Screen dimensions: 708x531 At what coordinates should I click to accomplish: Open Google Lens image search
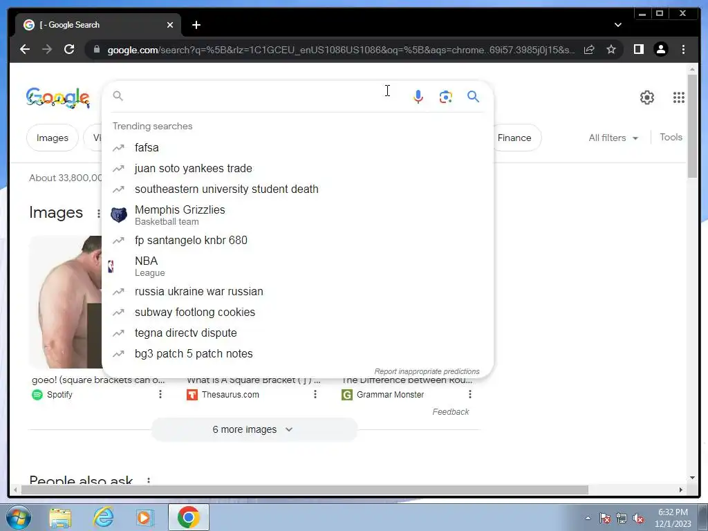(x=446, y=97)
